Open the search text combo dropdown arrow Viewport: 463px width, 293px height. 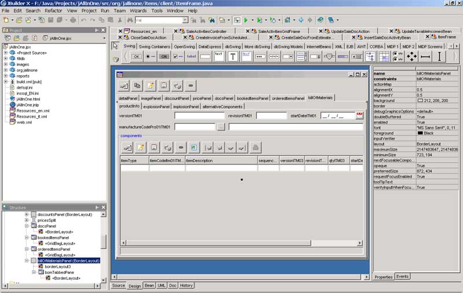pos(185,20)
